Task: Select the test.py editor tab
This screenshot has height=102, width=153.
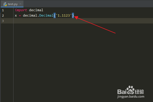Action: pyautogui.click(x=12, y=4)
